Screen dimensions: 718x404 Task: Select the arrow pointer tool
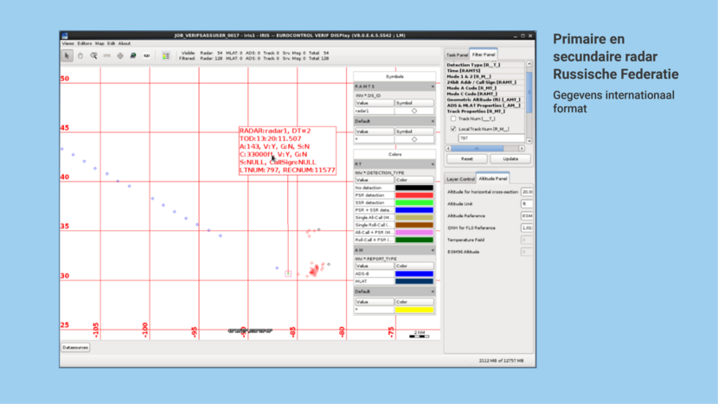[x=67, y=55]
